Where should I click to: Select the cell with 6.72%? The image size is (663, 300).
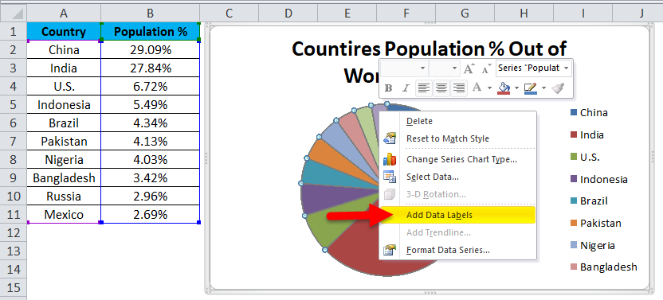click(x=150, y=86)
